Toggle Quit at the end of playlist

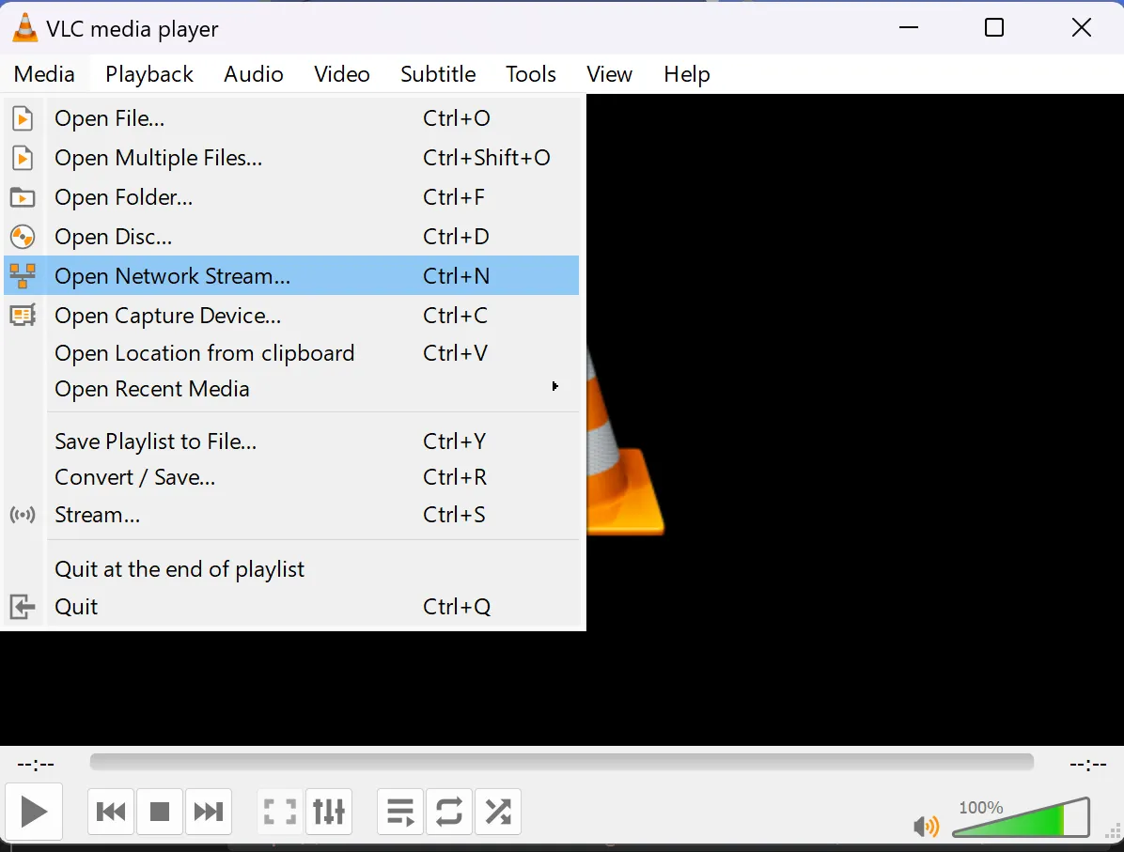pyautogui.click(x=291, y=569)
